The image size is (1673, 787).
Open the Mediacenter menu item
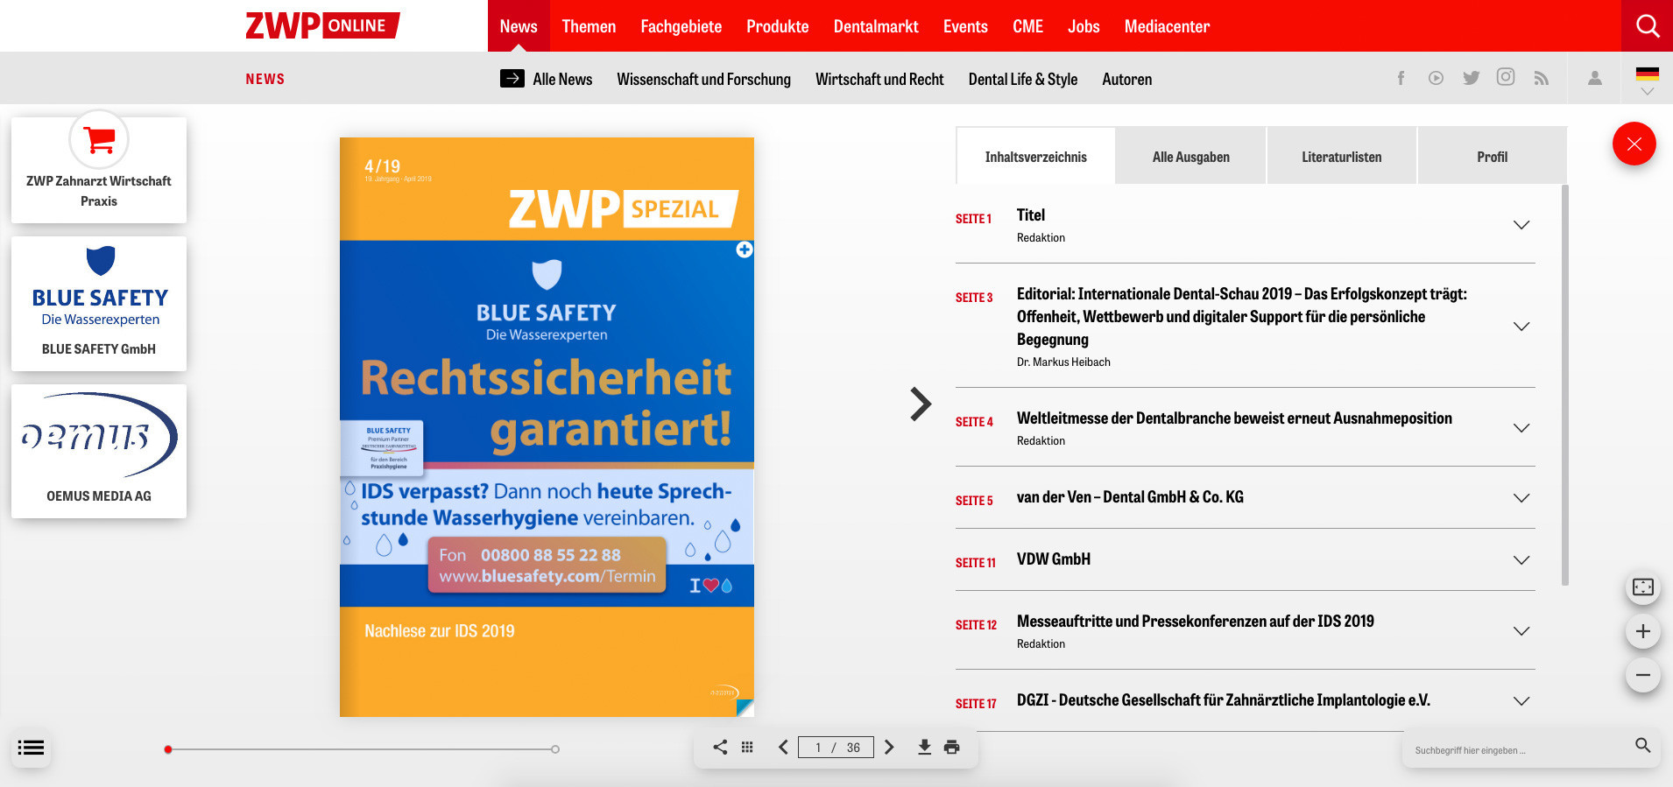click(x=1167, y=25)
